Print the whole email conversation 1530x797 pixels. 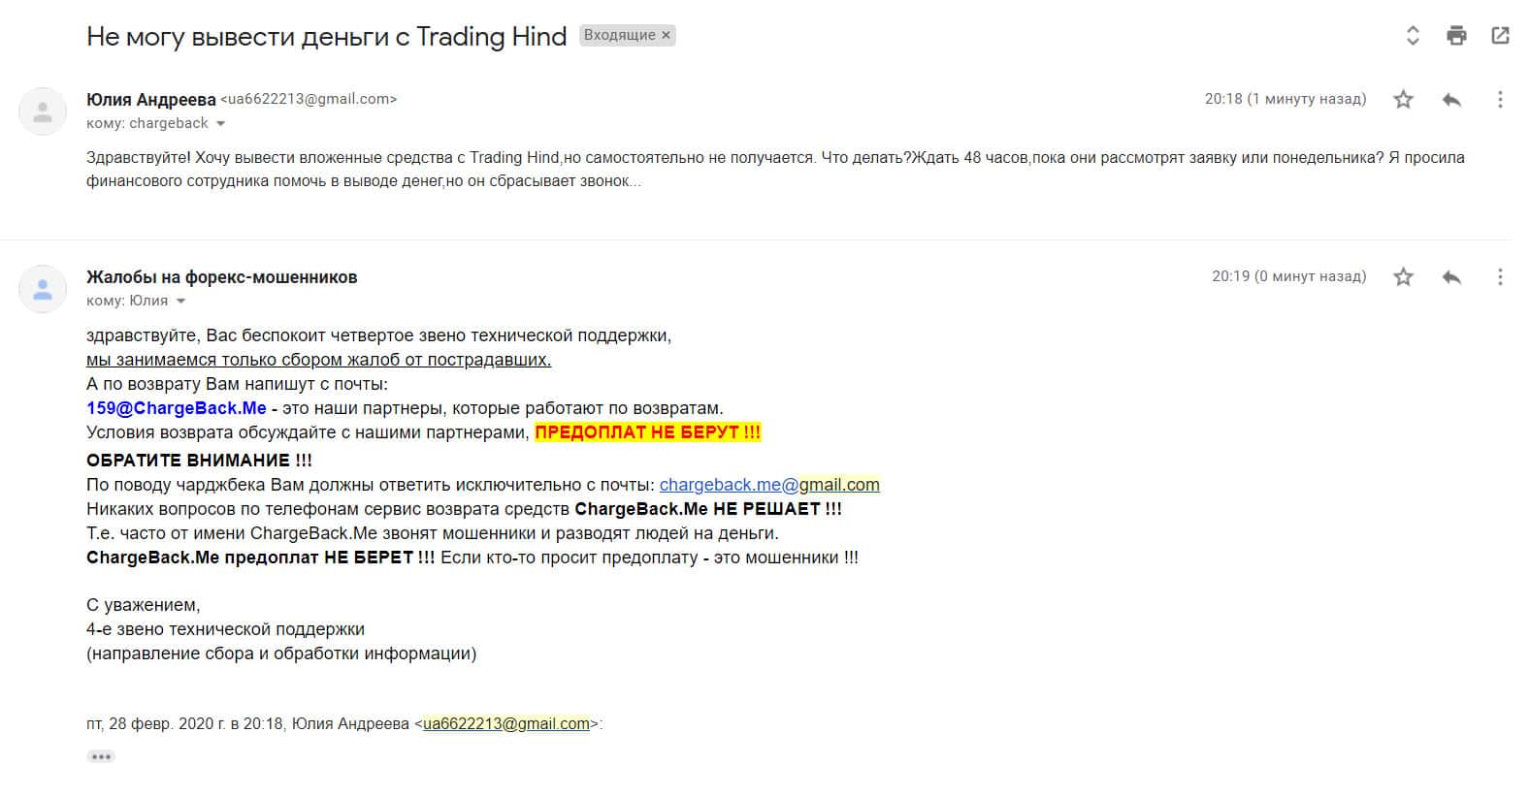[x=1456, y=36]
